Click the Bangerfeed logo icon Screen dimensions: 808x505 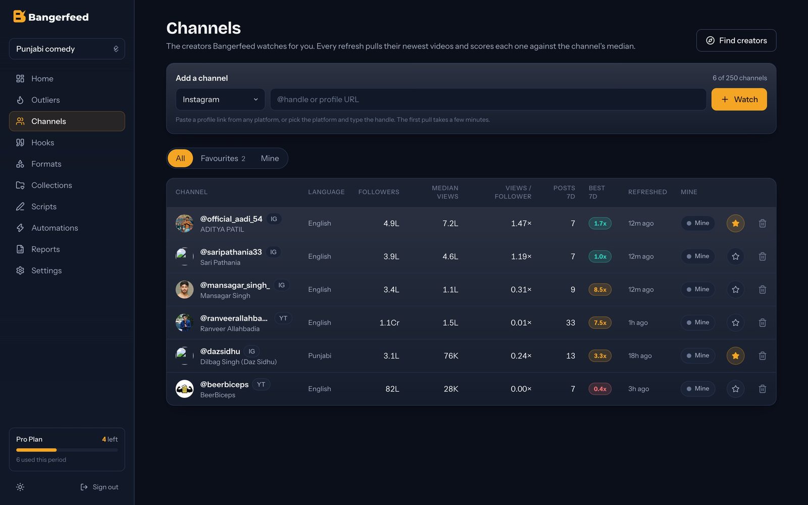click(19, 17)
